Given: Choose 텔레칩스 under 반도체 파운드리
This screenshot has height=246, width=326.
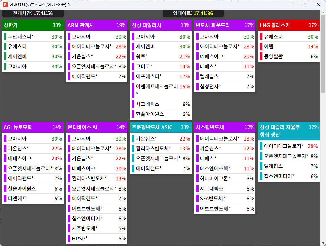Looking at the screenshot, I should click(x=225, y=76).
